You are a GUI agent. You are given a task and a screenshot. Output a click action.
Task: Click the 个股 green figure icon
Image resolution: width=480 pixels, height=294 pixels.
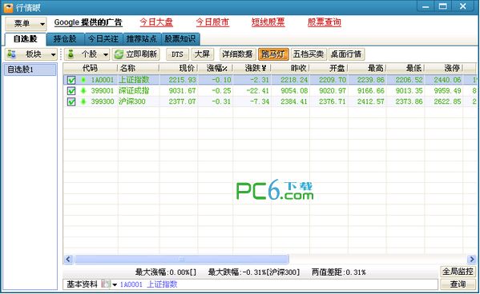tap(71, 54)
